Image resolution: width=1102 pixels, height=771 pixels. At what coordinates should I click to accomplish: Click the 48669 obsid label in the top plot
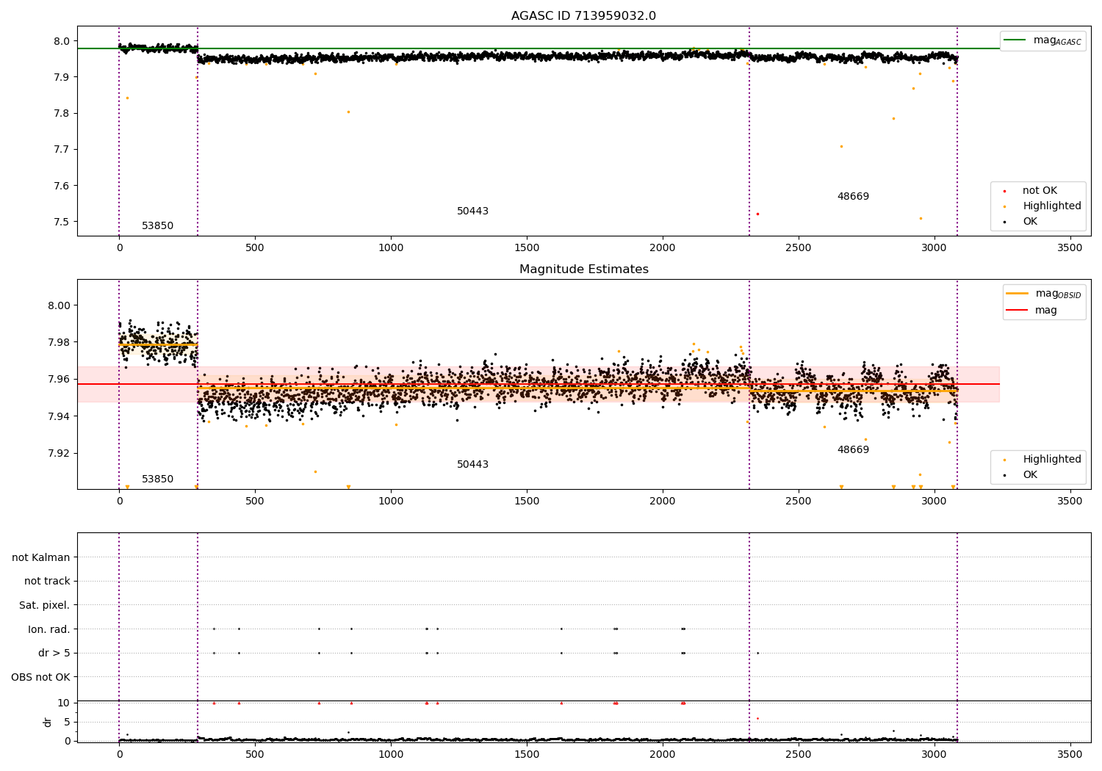pyautogui.click(x=853, y=197)
